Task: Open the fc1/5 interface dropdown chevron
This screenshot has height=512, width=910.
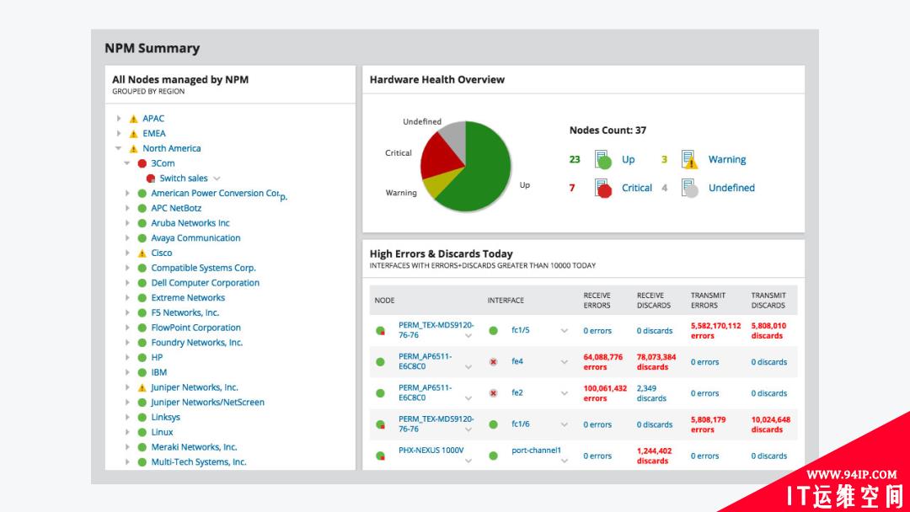Action: point(564,330)
